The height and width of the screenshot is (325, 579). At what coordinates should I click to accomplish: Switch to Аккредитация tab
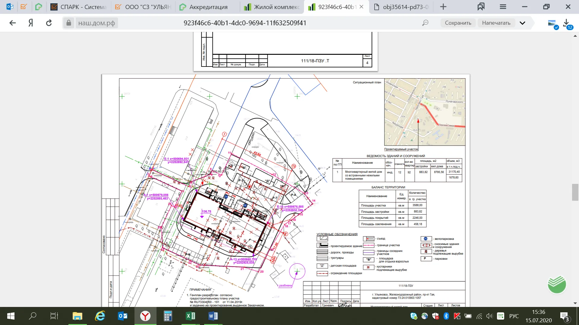pos(208,7)
